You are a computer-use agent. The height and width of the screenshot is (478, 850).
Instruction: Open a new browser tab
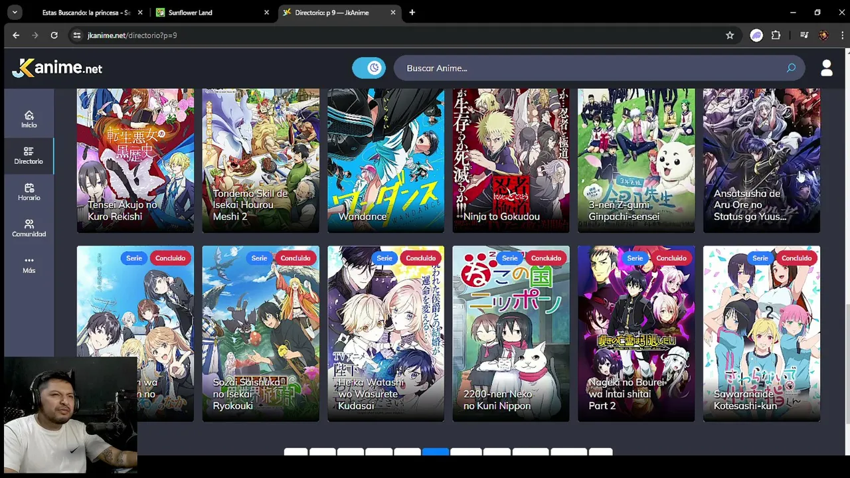click(412, 13)
